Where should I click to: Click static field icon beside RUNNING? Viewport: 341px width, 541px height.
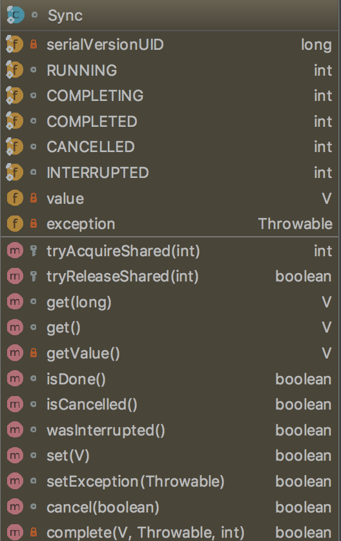[15, 70]
